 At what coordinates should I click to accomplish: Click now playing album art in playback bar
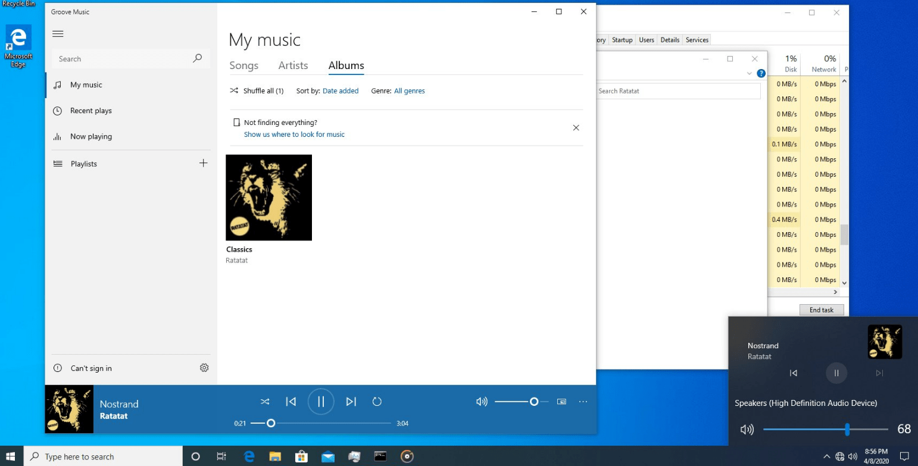tap(69, 409)
